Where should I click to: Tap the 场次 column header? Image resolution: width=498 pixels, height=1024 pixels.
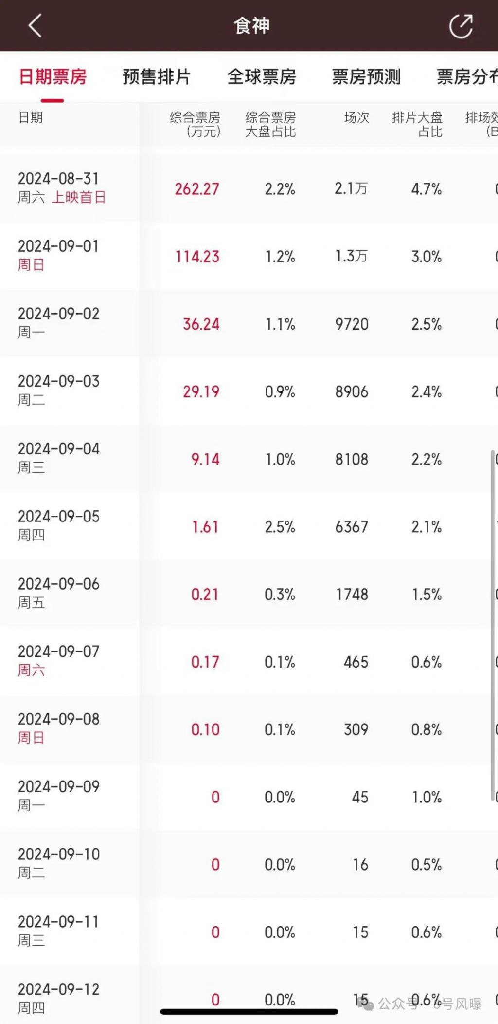[x=356, y=118]
